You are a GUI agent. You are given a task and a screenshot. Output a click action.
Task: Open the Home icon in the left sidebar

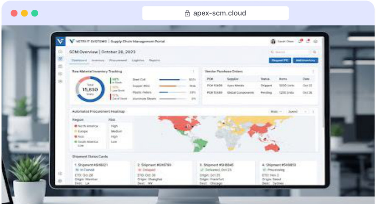tap(61, 52)
